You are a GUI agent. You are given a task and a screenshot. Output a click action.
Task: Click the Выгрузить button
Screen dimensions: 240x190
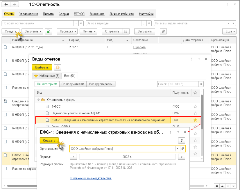point(144,31)
